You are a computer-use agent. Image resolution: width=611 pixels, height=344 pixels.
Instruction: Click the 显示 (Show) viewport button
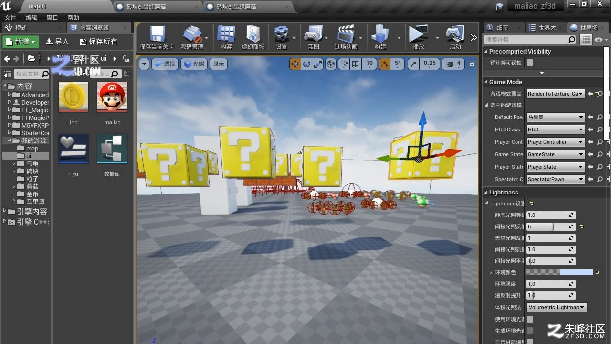pyautogui.click(x=219, y=64)
